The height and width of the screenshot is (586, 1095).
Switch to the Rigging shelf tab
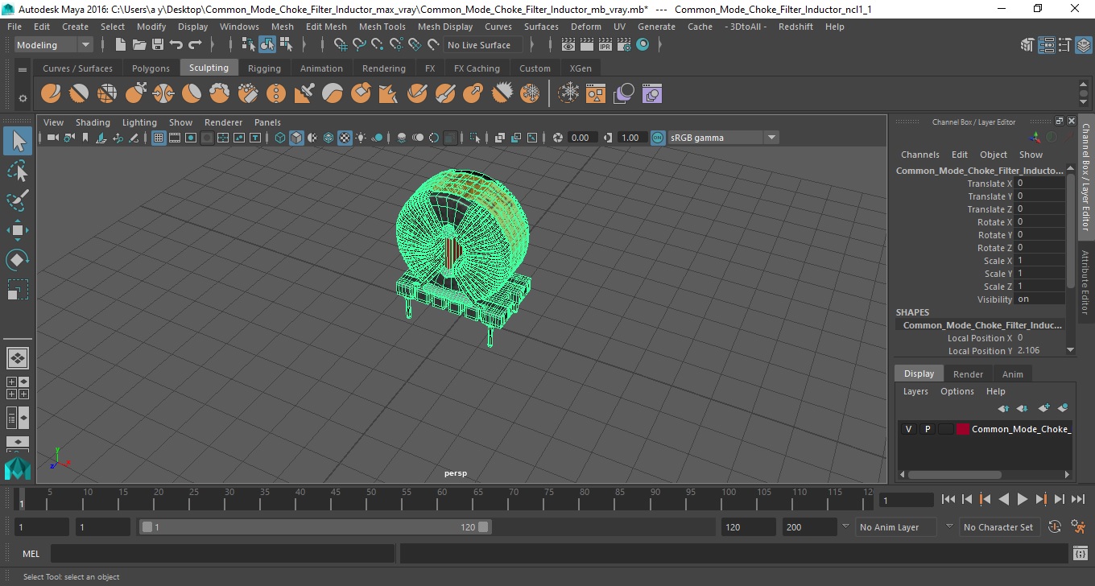coord(264,68)
